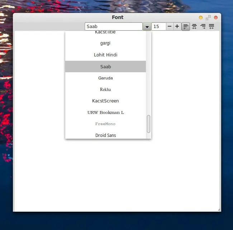Select the align right icon
Screen dimensions: 233x230
(203, 27)
